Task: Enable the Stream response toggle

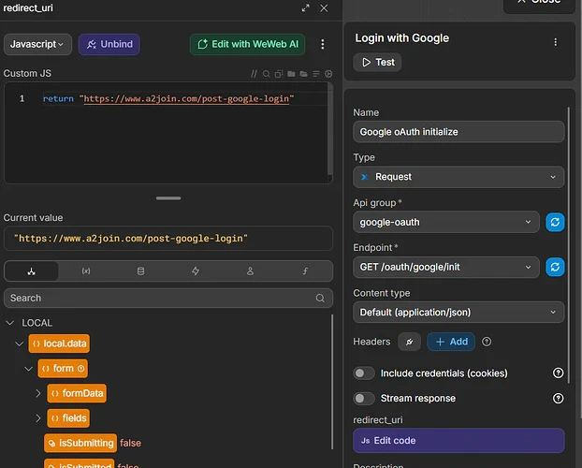Action: tap(364, 398)
